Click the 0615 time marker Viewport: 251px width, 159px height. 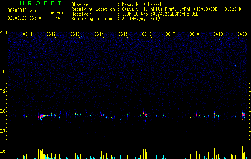[123, 34]
